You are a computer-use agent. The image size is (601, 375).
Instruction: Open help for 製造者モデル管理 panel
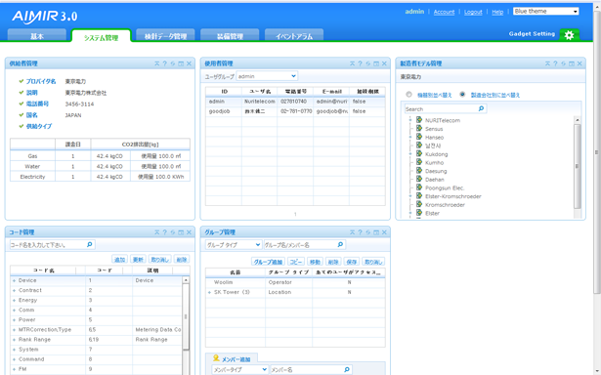[x=556, y=63]
